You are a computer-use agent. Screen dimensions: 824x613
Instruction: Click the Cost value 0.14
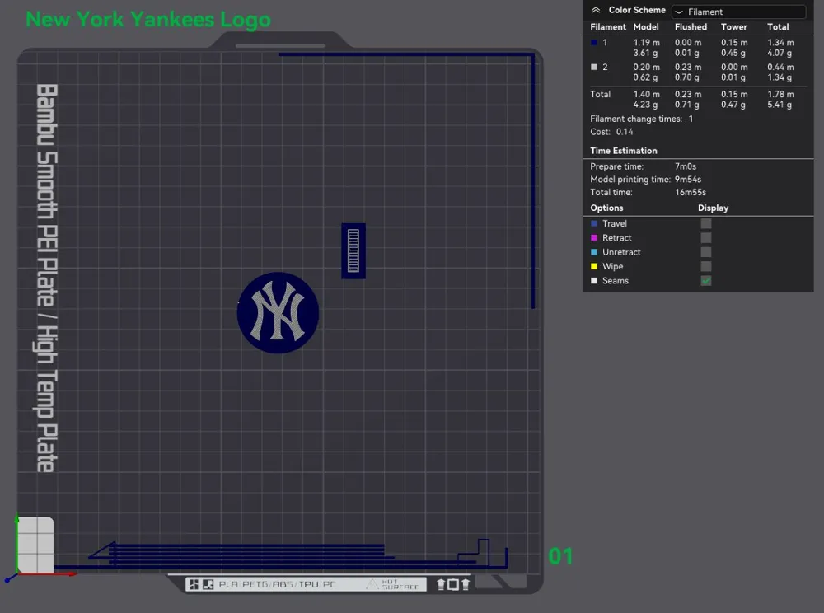tap(625, 132)
